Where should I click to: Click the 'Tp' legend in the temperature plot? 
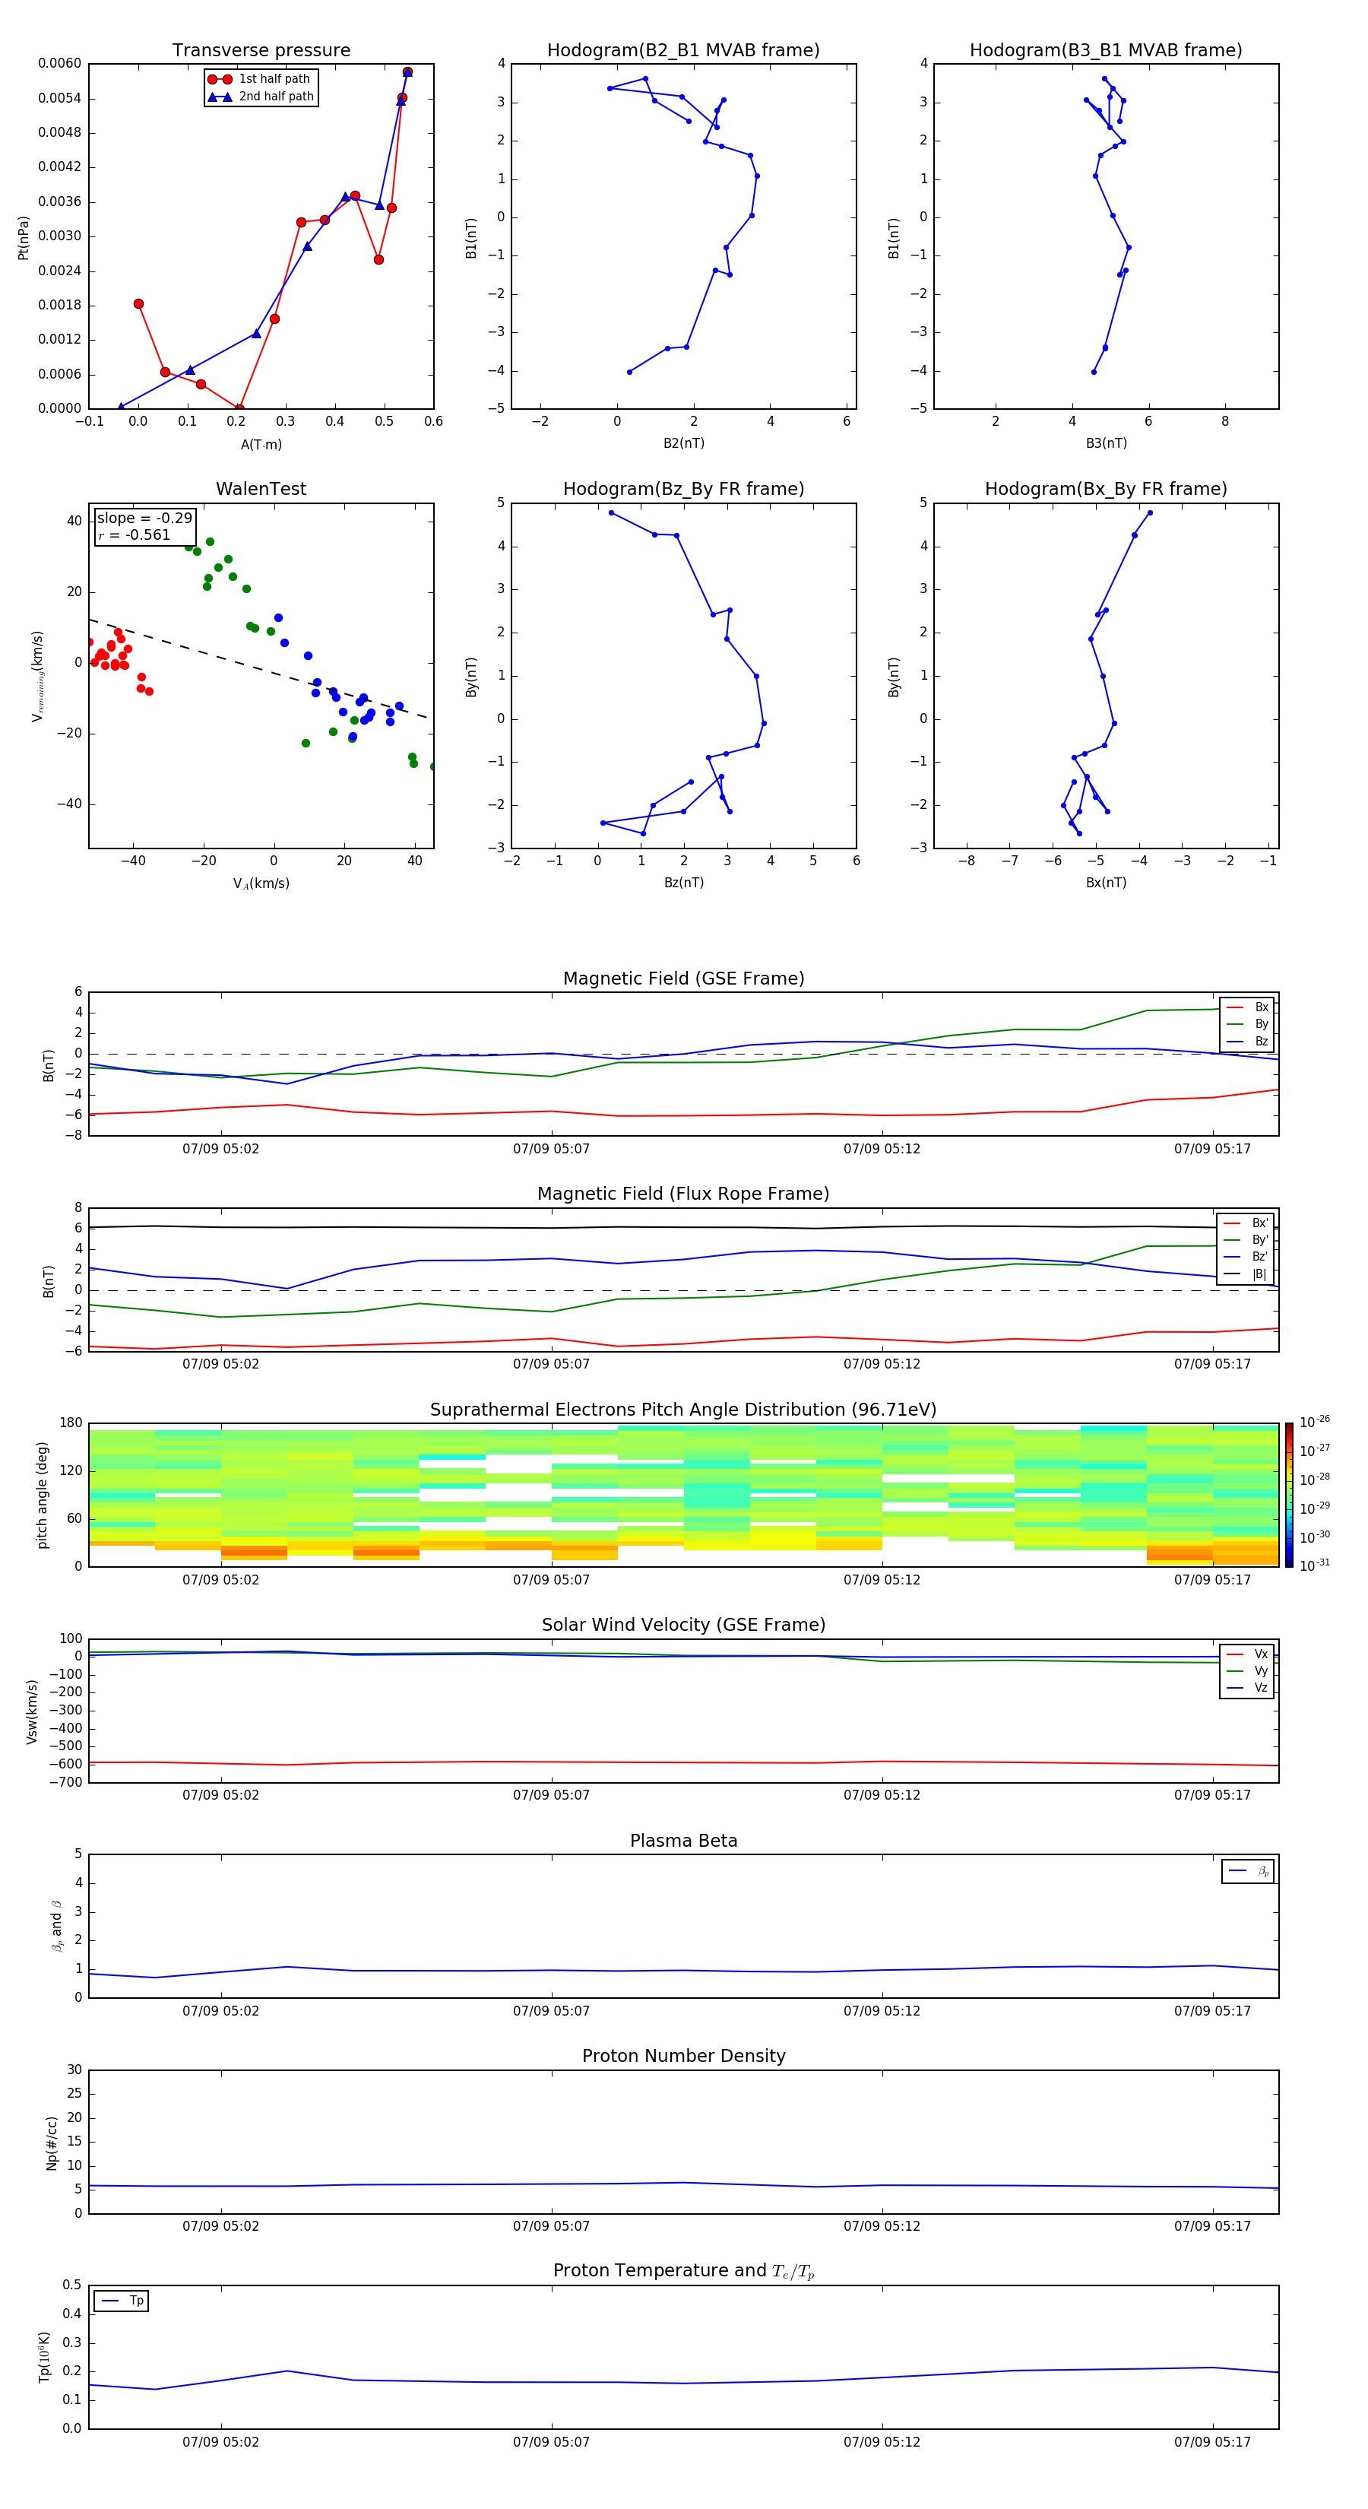[x=121, y=2301]
